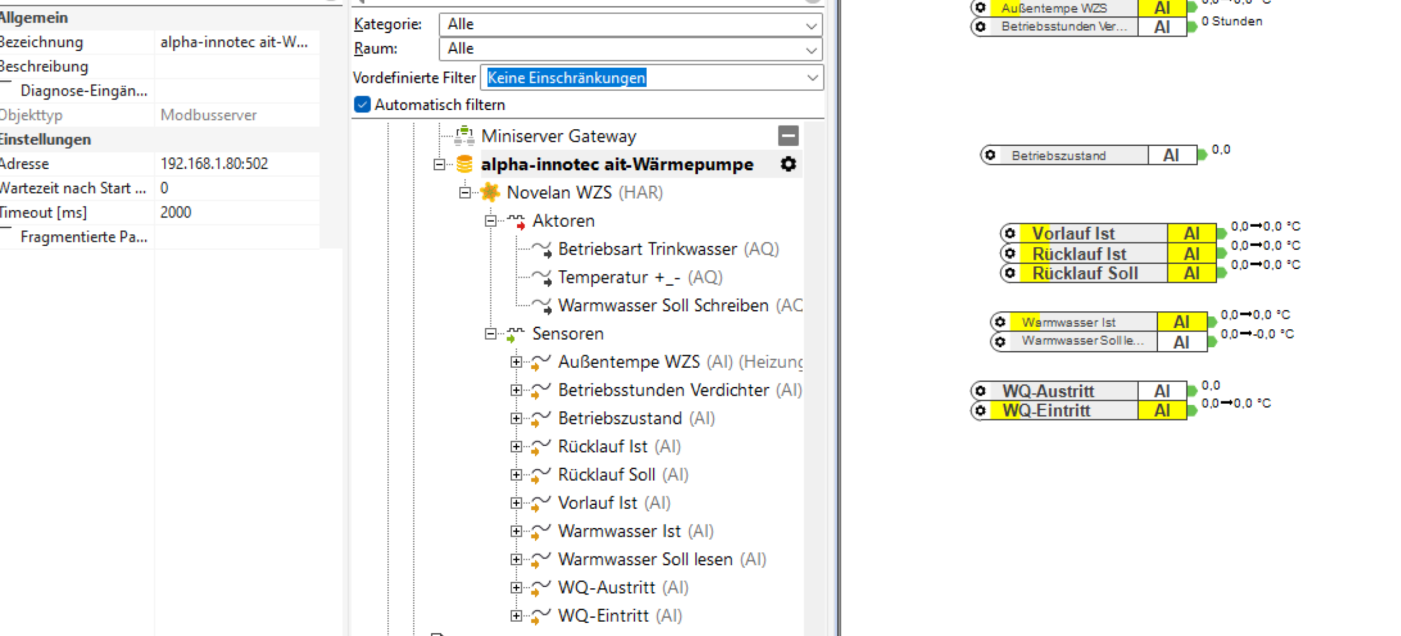1401x636 pixels.
Task: Select Warmwasser Soll lesen sensor item
Action: (x=645, y=559)
